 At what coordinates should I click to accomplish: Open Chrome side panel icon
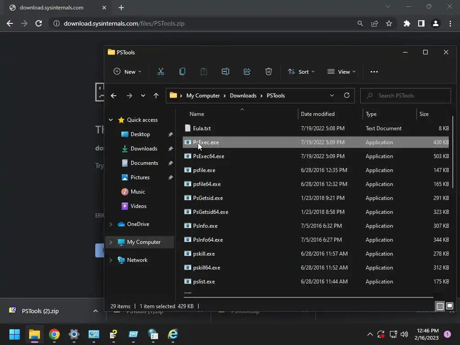(421, 23)
